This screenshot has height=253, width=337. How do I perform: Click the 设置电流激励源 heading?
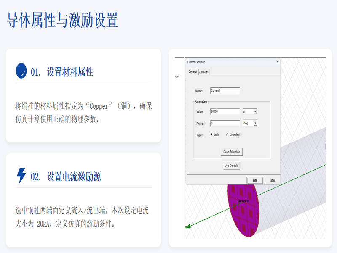coord(74,176)
